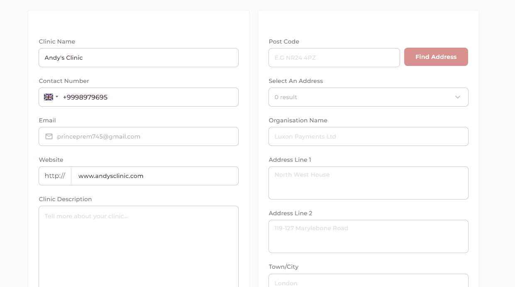Click the envelope icon in Email field
The height and width of the screenshot is (287, 515).
tap(49, 136)
